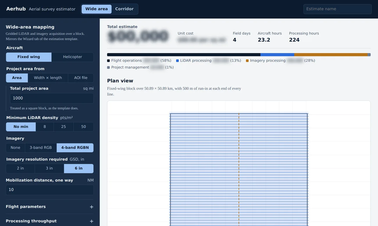378x226 pixels.
Task: Click the Aircraft hours value 23.2
Action: 264,40
